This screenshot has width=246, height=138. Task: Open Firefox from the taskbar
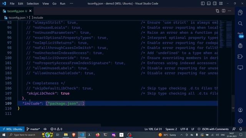(98, 135)
